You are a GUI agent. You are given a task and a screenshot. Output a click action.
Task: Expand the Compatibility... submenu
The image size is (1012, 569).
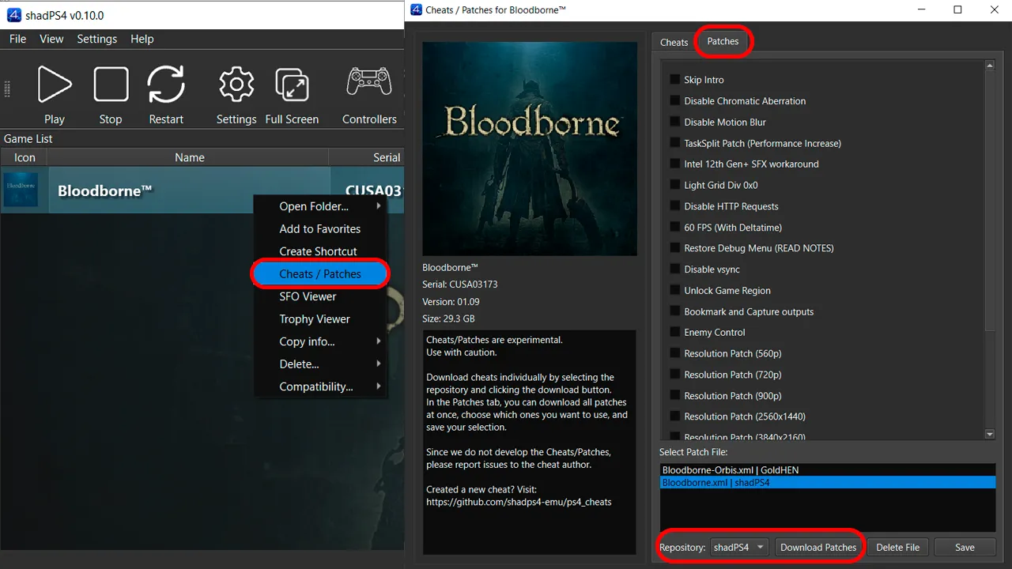[x=320, y=386]
